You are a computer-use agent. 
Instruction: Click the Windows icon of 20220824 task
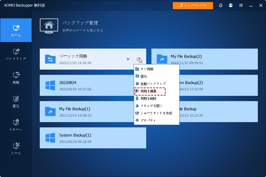click(50, 85)
